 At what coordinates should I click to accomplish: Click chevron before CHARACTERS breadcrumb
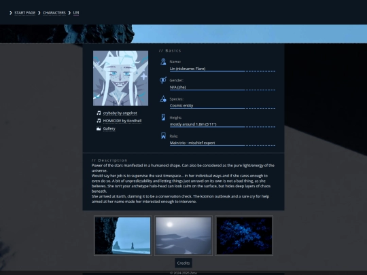point(39,13)
